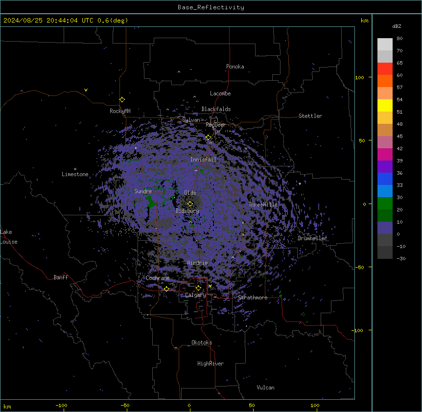Click the white caret marker west of Ponoka
Viewport: 422px width, 412px height.
[x=179, y=72]
